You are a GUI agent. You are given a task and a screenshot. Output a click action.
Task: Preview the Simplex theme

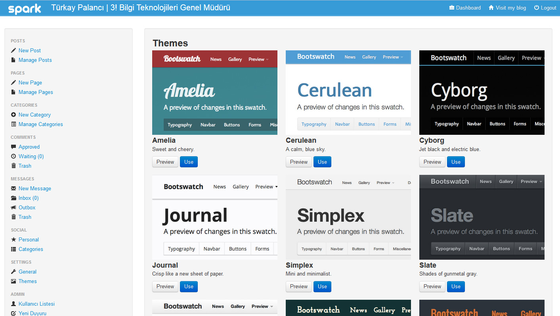coord(299,286)
